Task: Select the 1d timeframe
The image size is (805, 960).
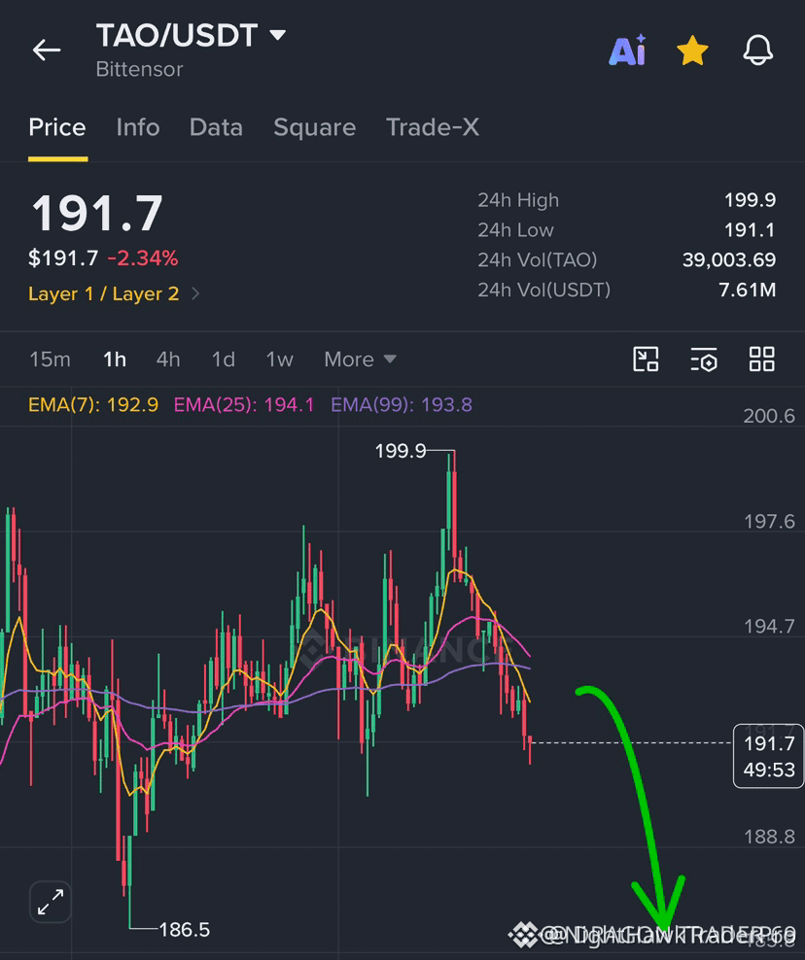Action: pos(223,360)
